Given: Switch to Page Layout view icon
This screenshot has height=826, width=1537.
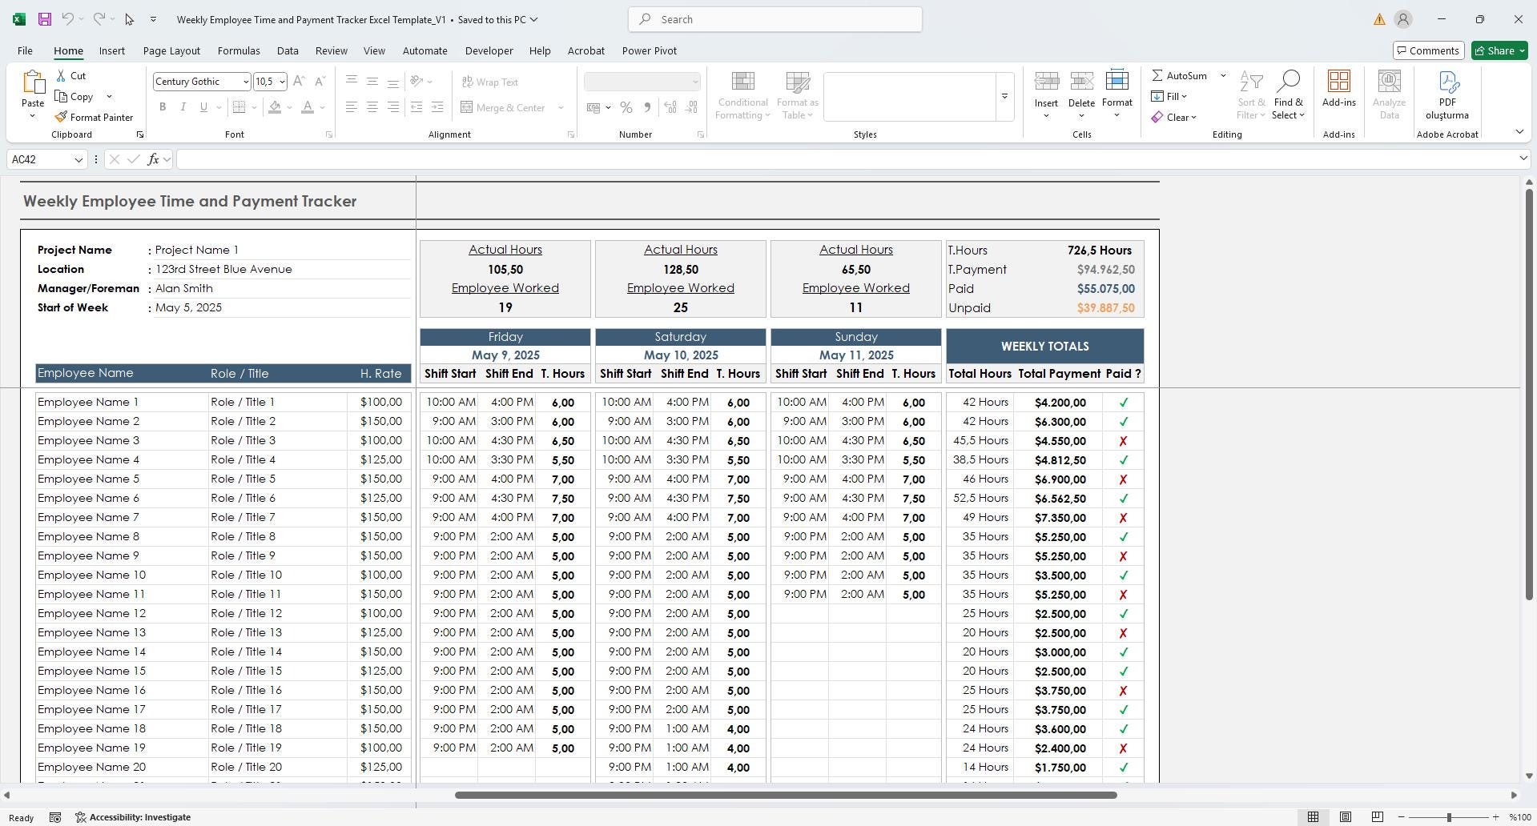Looking at the screenshot, I should 1346,817.
